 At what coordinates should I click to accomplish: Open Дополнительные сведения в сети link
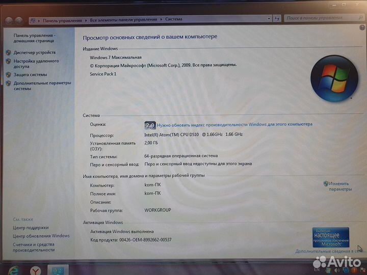tap(329, 251)
